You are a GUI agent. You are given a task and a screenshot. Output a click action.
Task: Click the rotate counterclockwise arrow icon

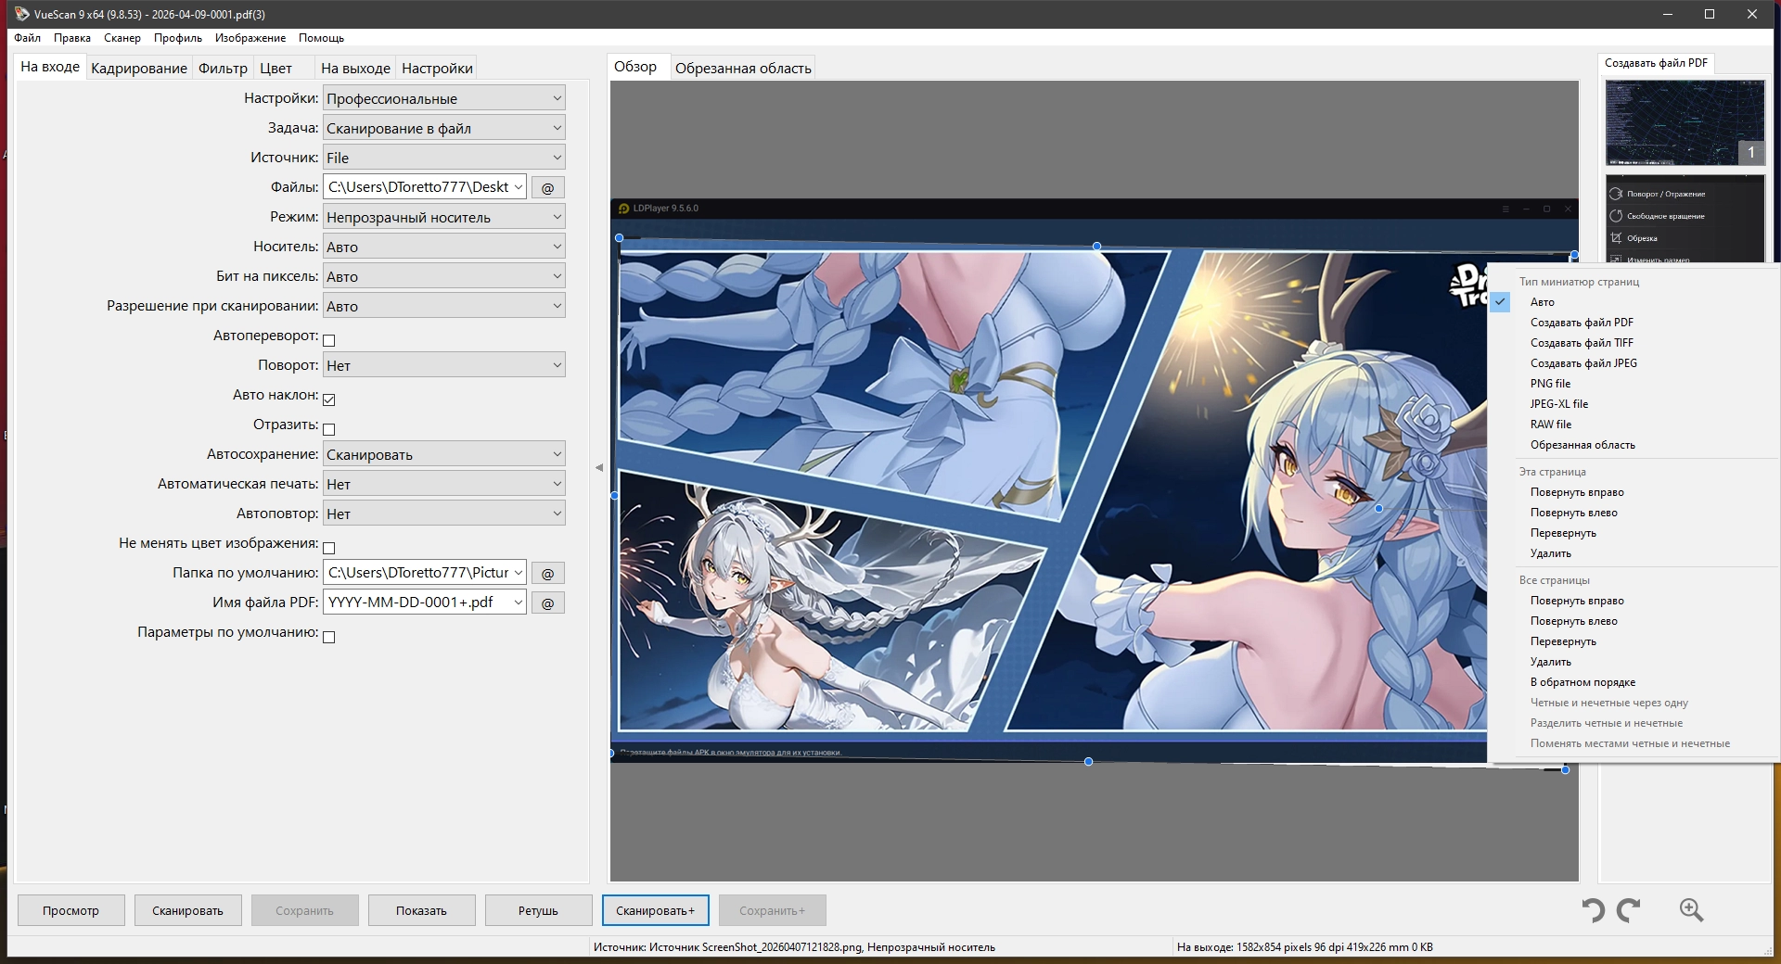point(1593,910)
